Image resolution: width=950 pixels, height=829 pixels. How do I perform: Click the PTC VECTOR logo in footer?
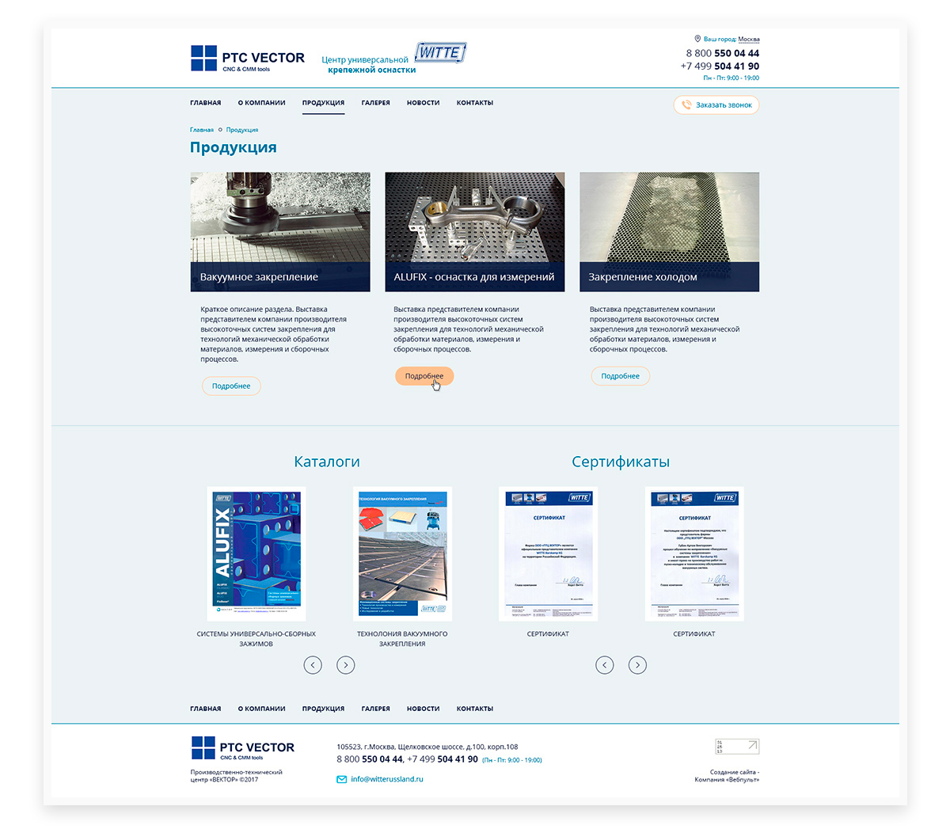(242, 748)
